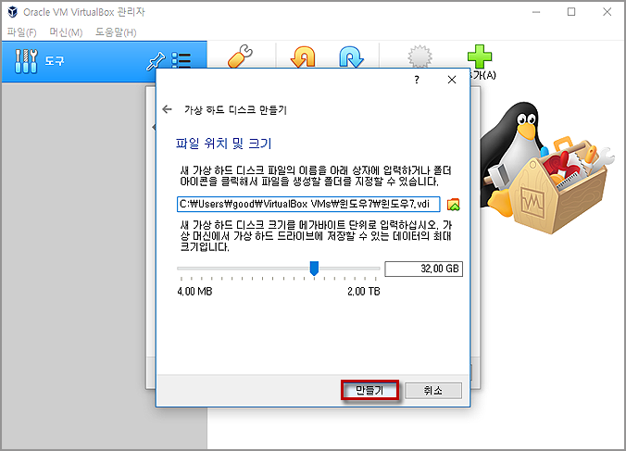Click the pin icon in the Tools row
The image size is (626, 451).
click(x=156, y=61)
